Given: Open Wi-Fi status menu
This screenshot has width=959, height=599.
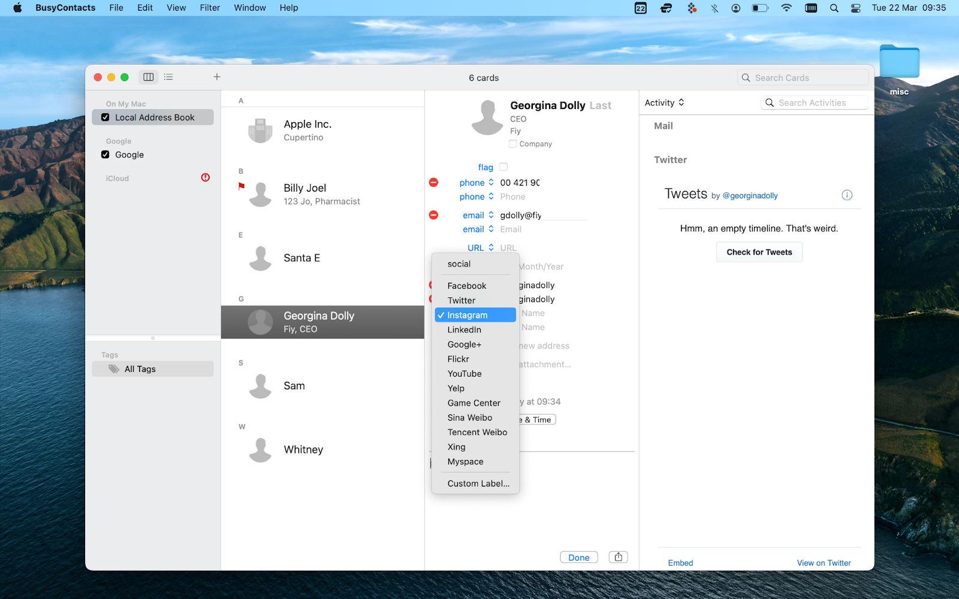Looking at the screenshot, I should click(786, 8).
